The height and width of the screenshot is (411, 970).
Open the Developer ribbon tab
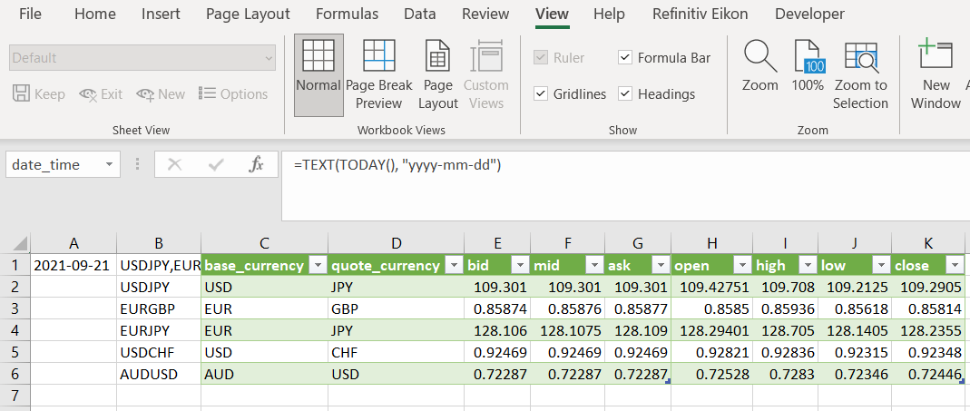tap(809, 14)
